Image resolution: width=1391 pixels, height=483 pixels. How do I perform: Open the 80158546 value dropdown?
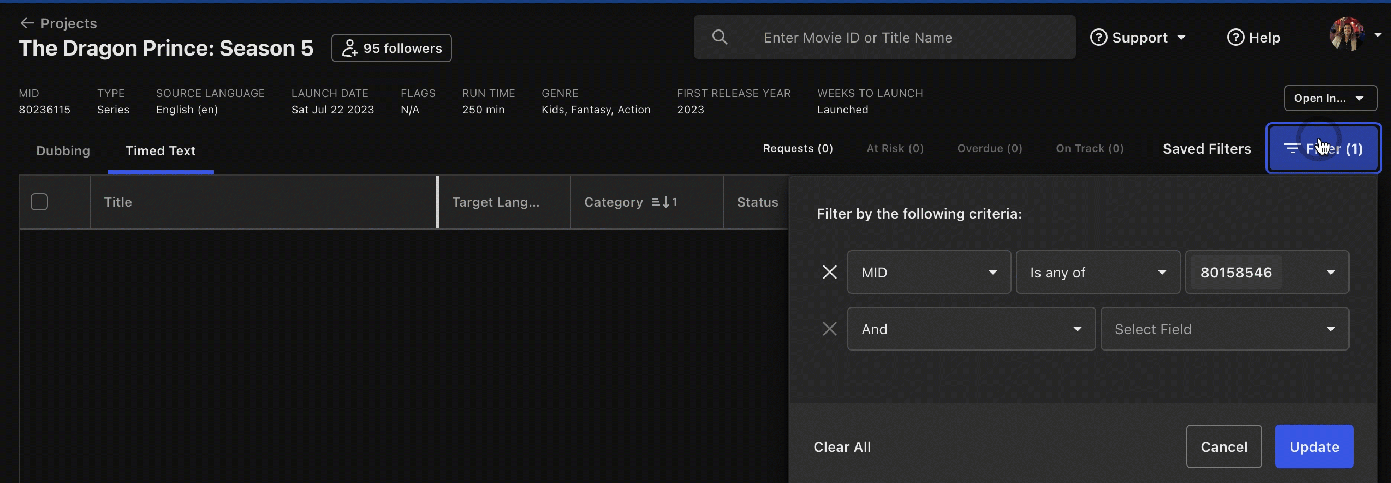1267,272
